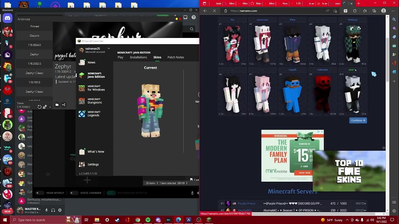Open Steam from Windows taskbar
Screen dimensions: 399x224
[117, 220]
